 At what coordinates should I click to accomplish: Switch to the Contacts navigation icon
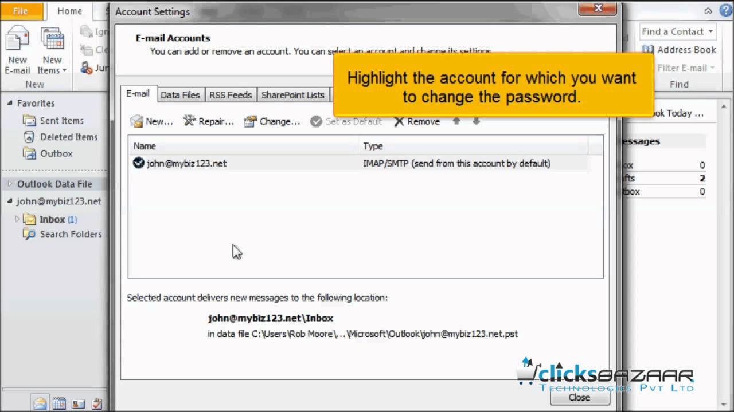pyautogui.click(x=78, y=403)
